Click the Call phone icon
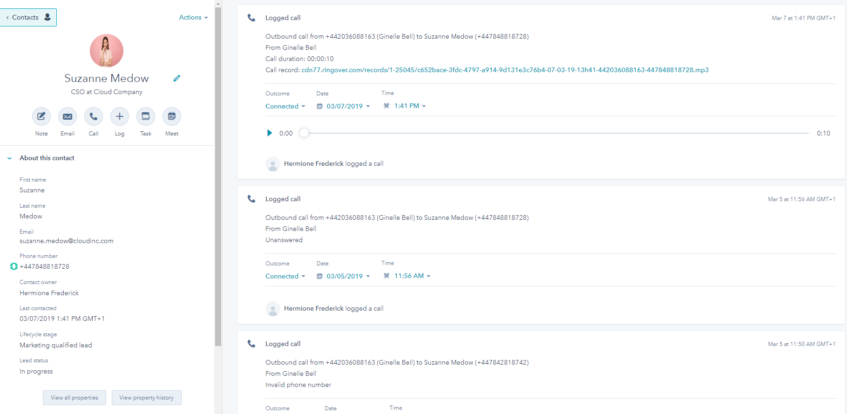This screenshot has width=847, height=414. click(x=94, y=116)
